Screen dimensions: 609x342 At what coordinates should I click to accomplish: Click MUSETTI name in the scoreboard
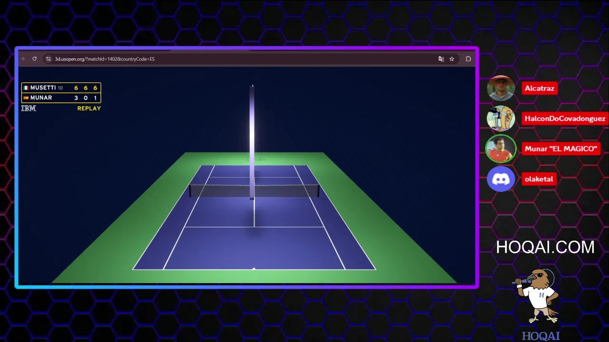(x=43, y=88)
